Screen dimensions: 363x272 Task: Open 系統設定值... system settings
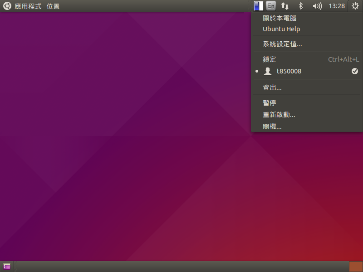coord(282,44)
